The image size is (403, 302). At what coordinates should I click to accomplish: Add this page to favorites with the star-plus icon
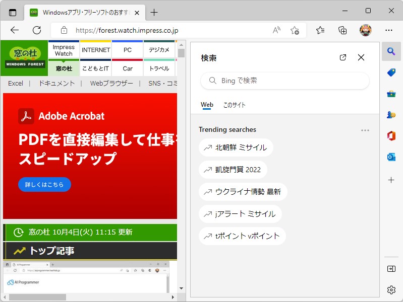[295, 30]
